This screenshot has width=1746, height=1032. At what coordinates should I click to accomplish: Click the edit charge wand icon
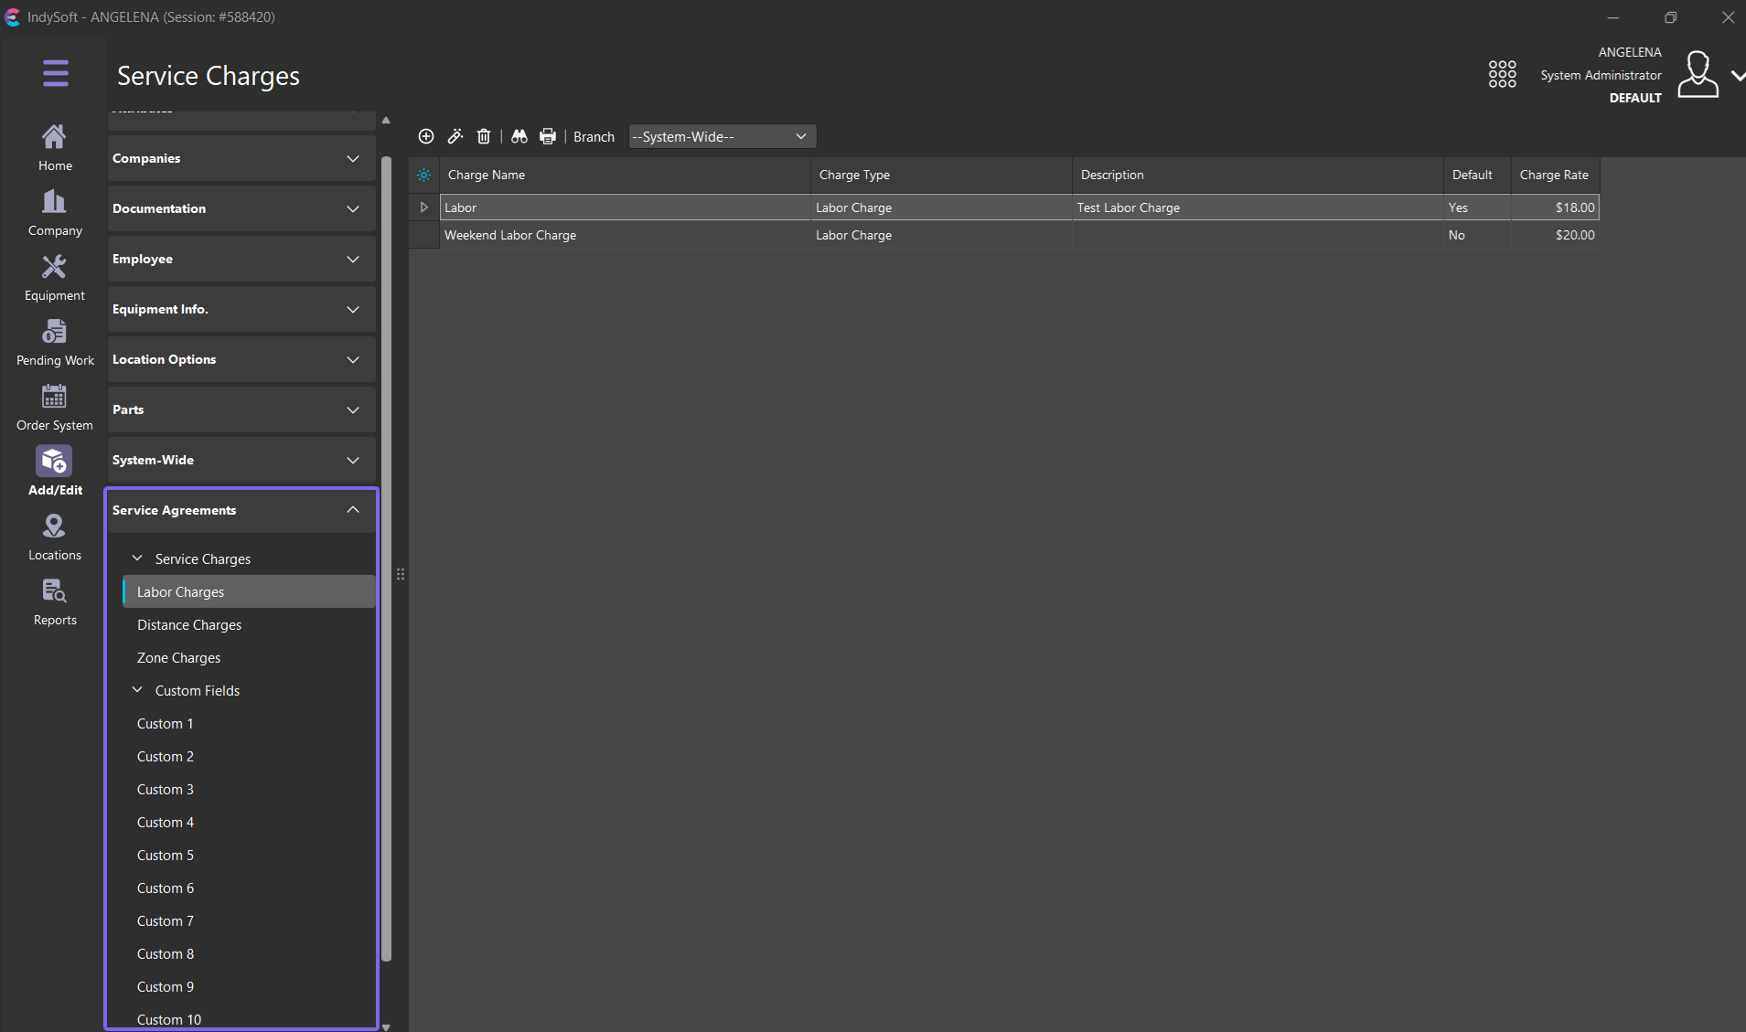click(455, 136)
